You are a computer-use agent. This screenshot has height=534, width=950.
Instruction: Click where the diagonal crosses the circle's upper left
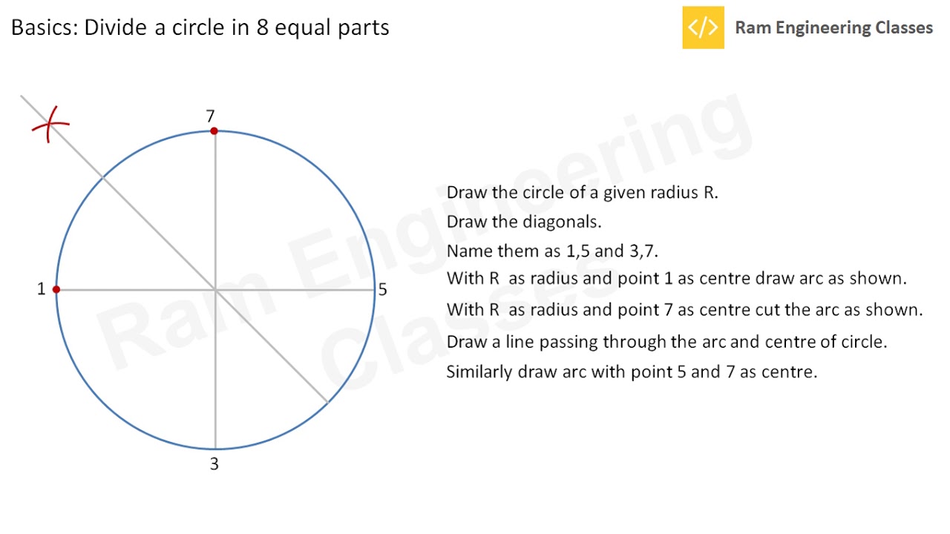pos(103,178)
